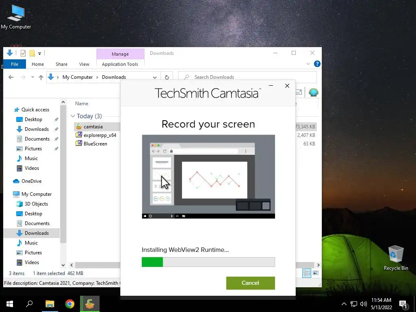Open taskbar search
Viewport: 416px width, 312px height.
point(29,304)
